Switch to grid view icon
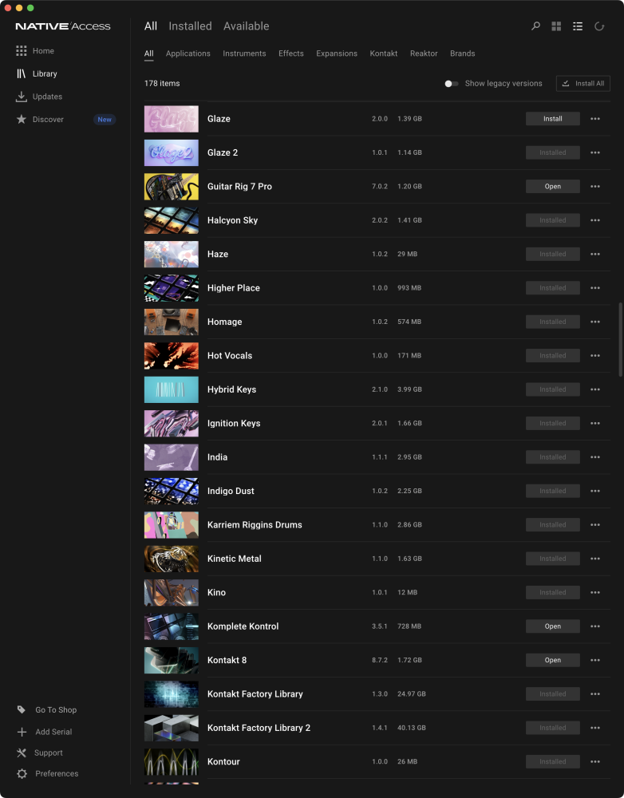 (x=556, y=26)
